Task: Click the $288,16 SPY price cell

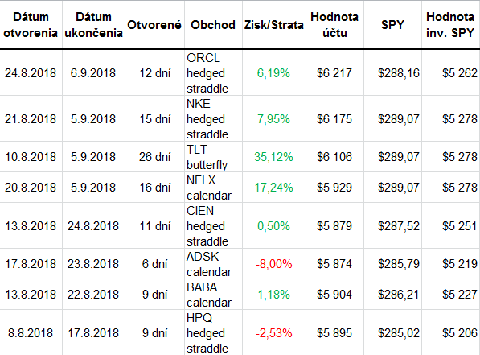Action: pyautogui.click(x=392, y=73)
